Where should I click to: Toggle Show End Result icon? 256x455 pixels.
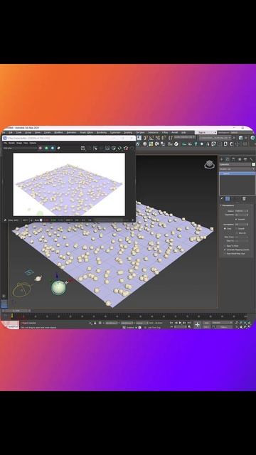[228, 199]
